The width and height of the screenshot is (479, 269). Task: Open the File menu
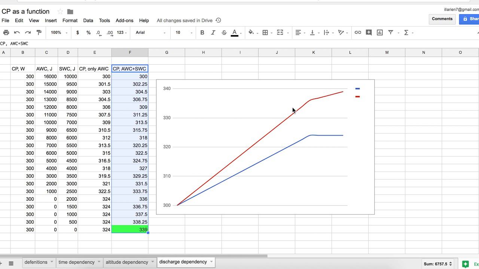coord(5,21)
